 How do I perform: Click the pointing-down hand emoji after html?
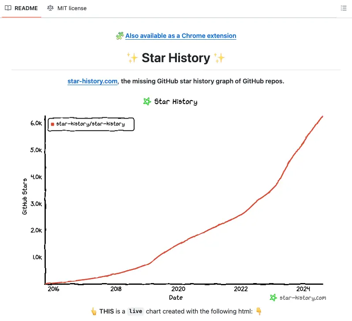pyautogui.click(x=259, y=311)
